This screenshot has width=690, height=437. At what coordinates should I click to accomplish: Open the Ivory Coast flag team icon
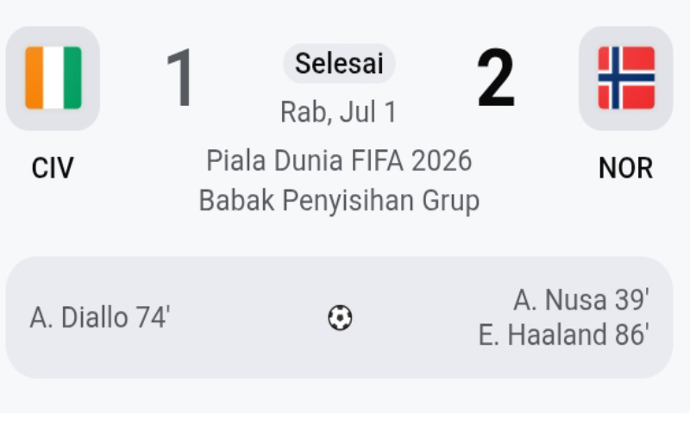53,78
